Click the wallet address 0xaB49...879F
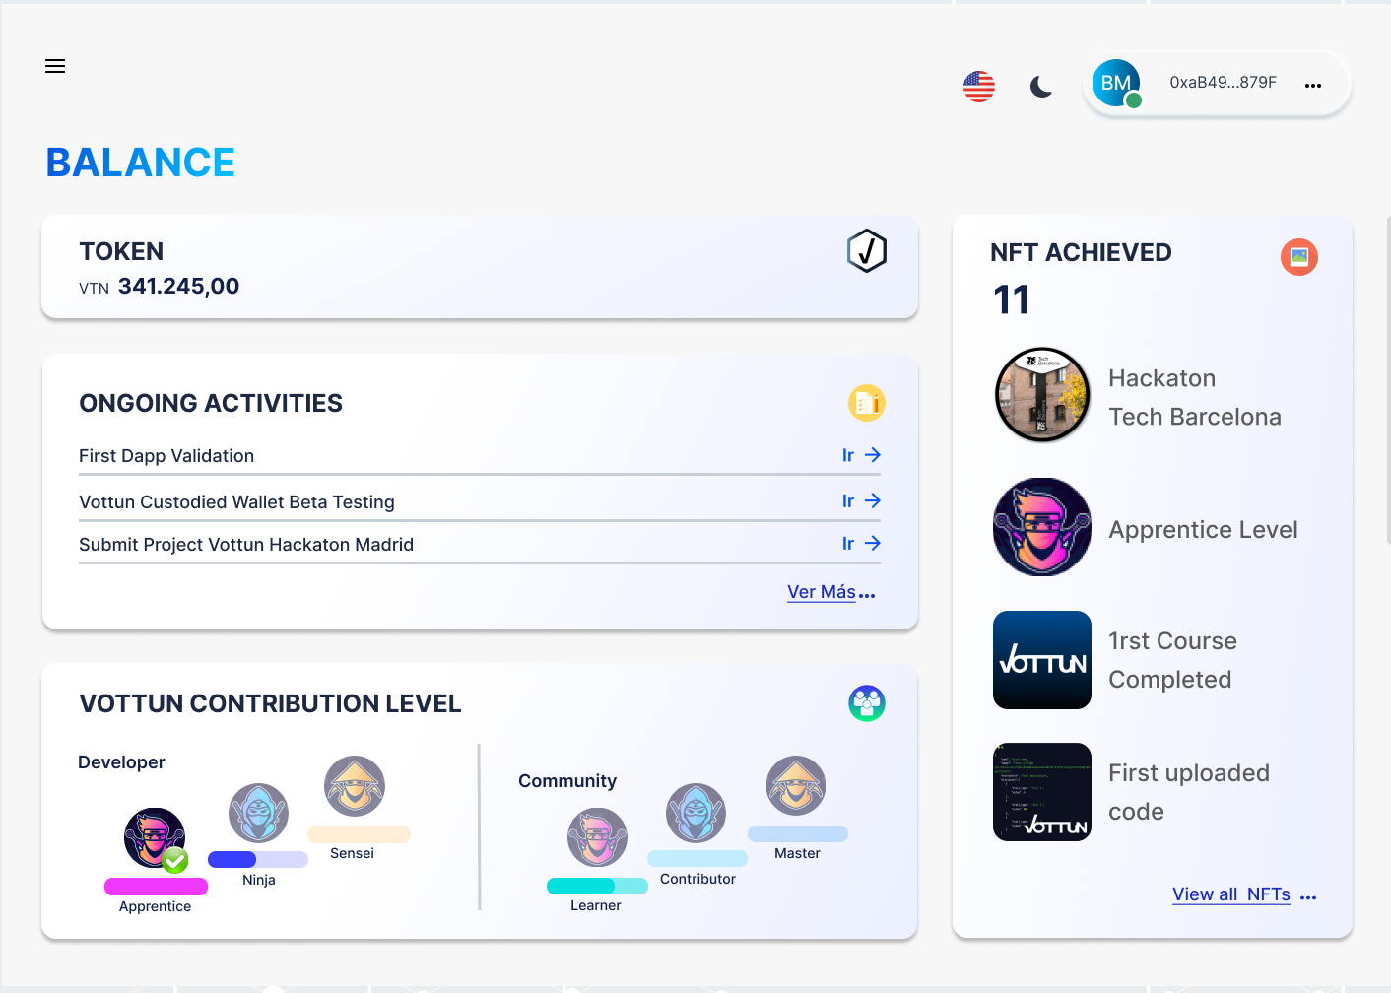 pyautogui.click(x=1223, y=83)
